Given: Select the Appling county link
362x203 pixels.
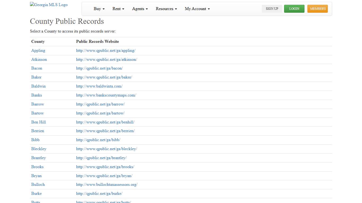Looking at the screenshot, I should (x=38, y=50).
